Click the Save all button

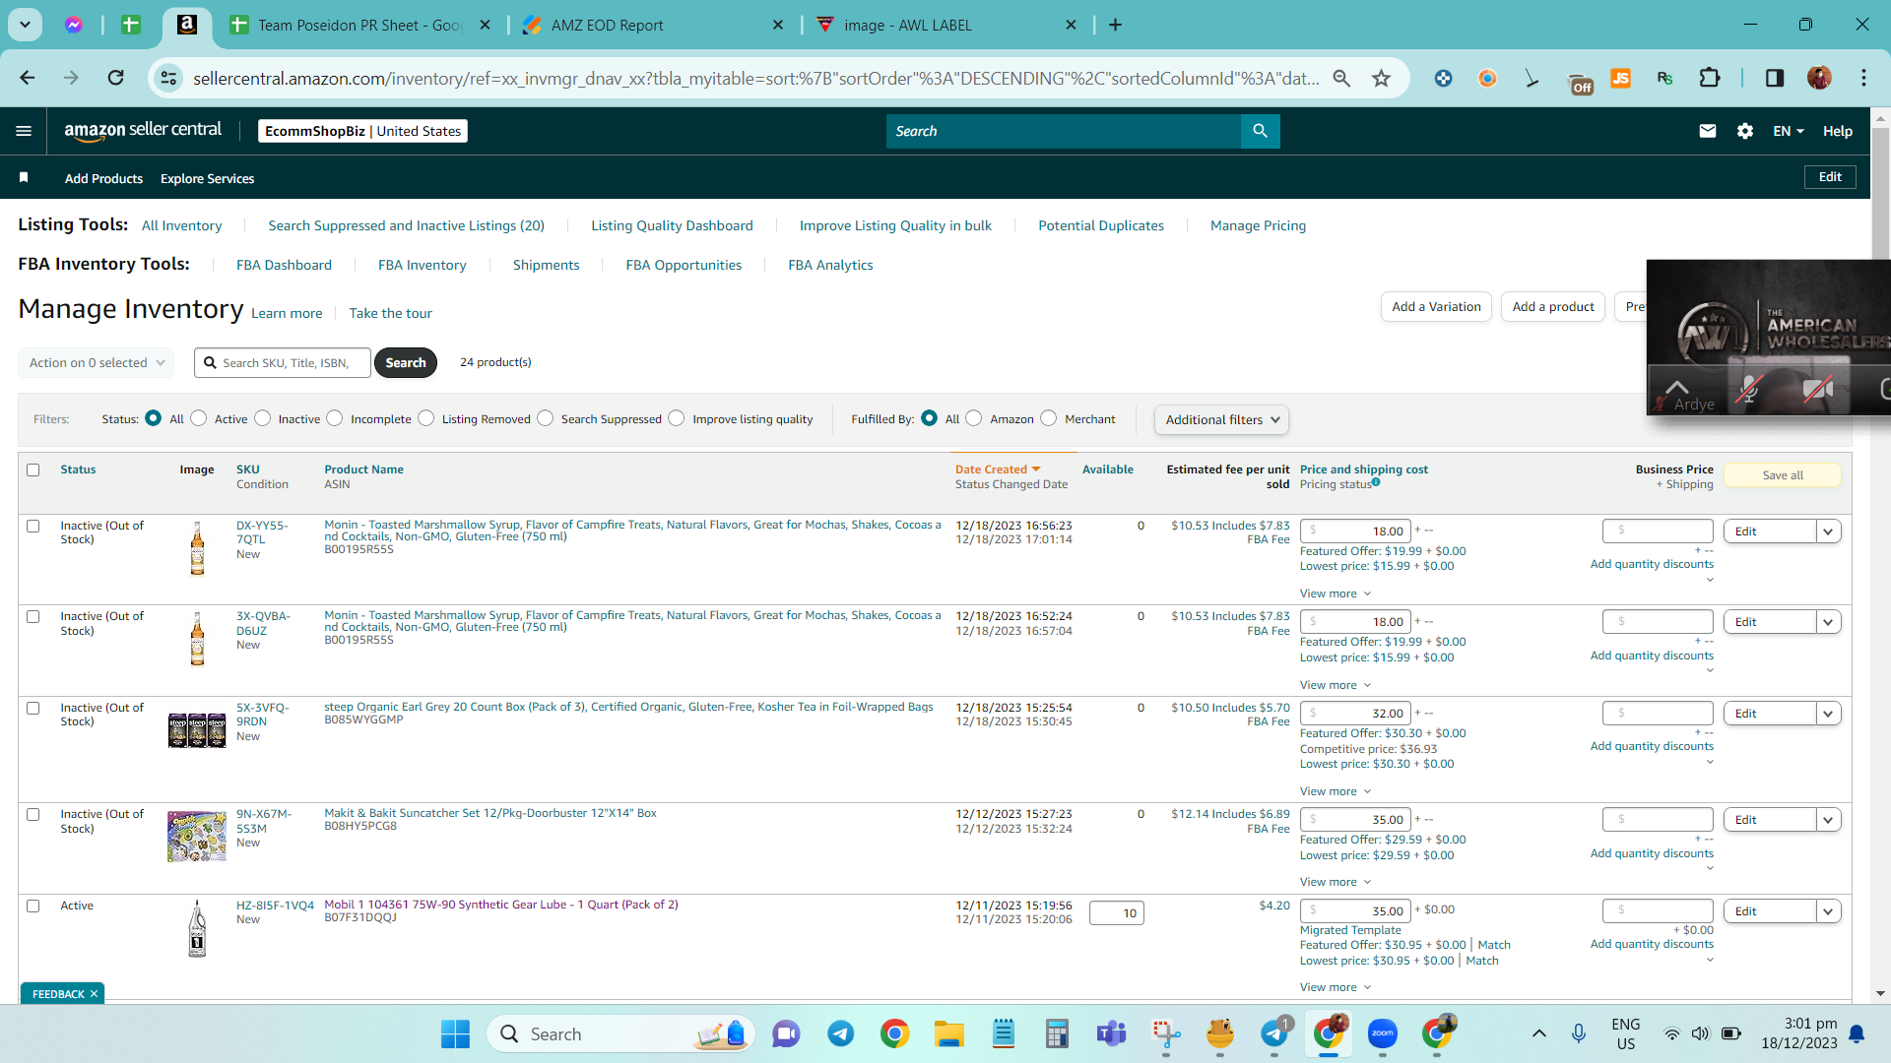(1783, 475)
